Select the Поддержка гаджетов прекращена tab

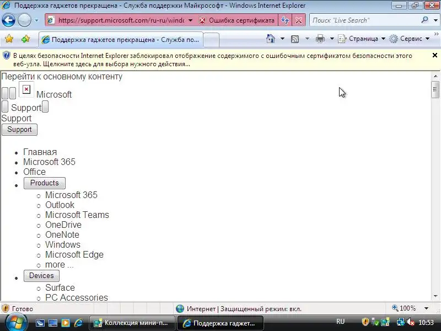point(121,40)
